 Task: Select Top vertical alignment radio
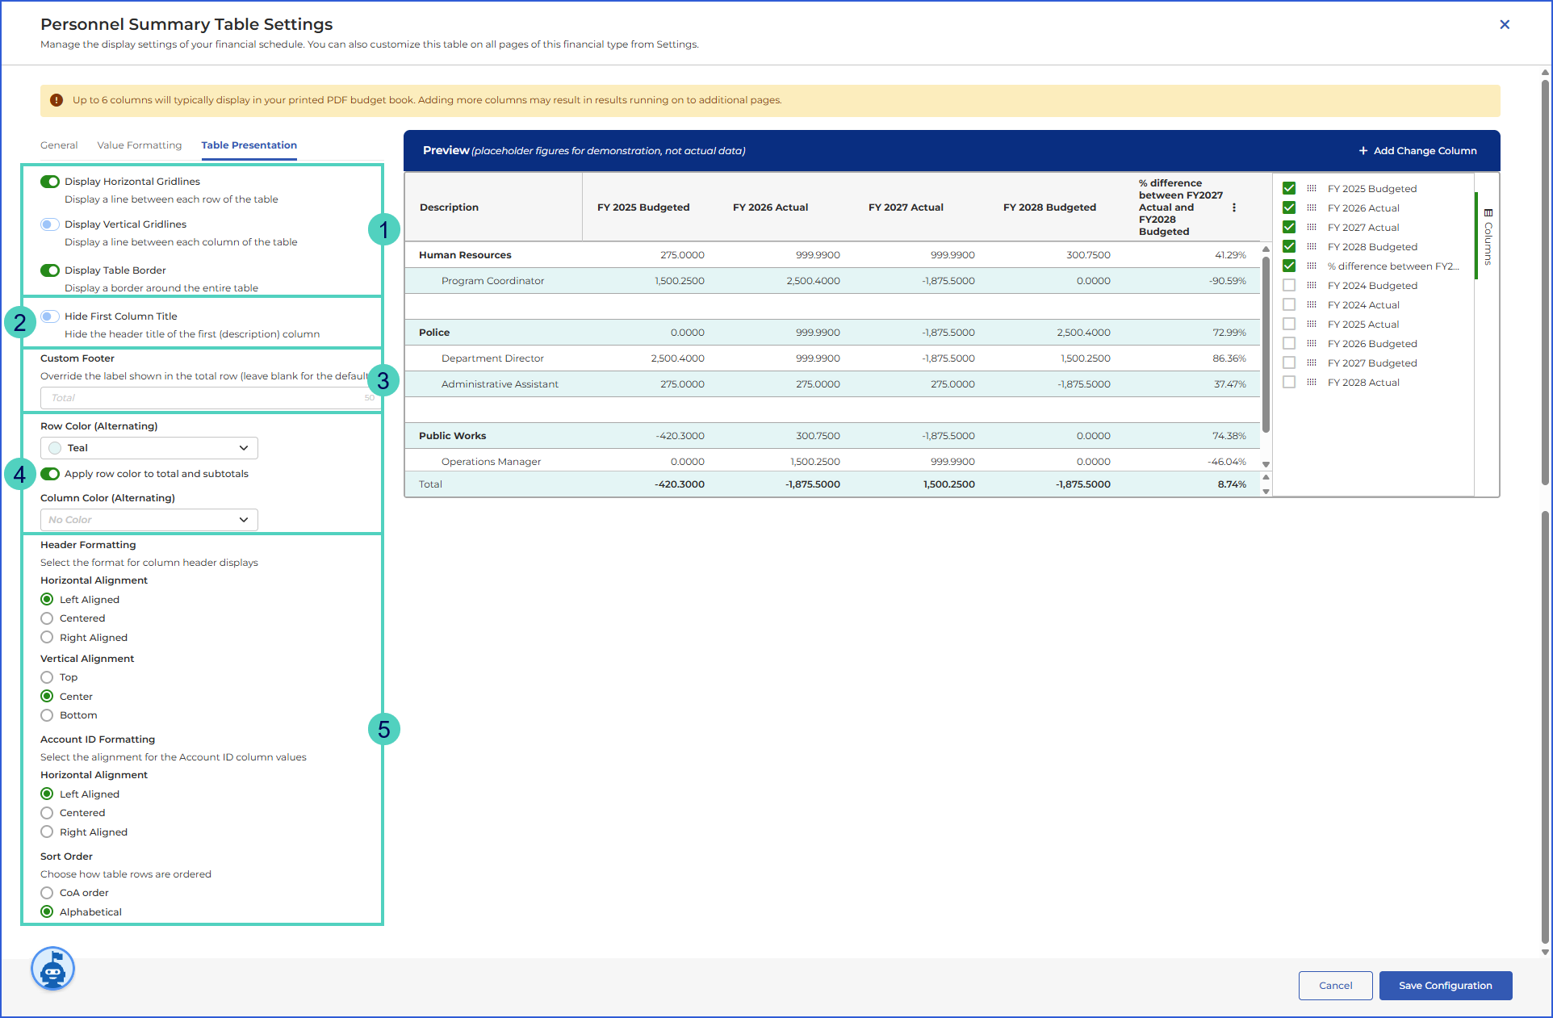47,677
